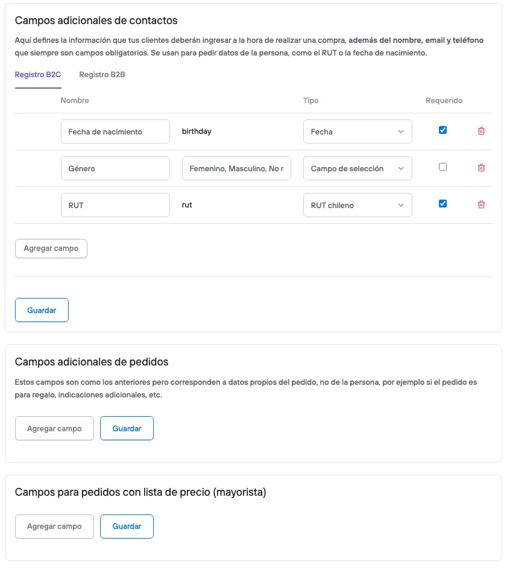Switch to the Registro B2B tab
The image size is (507, 582).
[x=102, y=75]
